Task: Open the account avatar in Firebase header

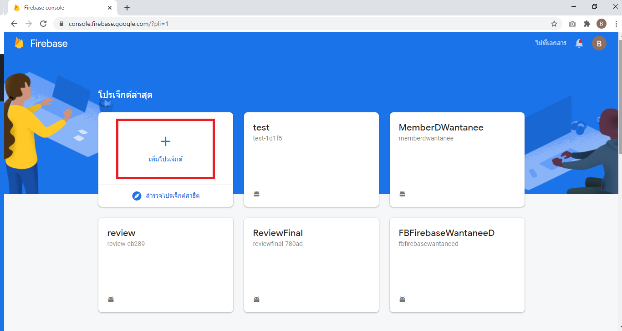Action: point(599,44)
